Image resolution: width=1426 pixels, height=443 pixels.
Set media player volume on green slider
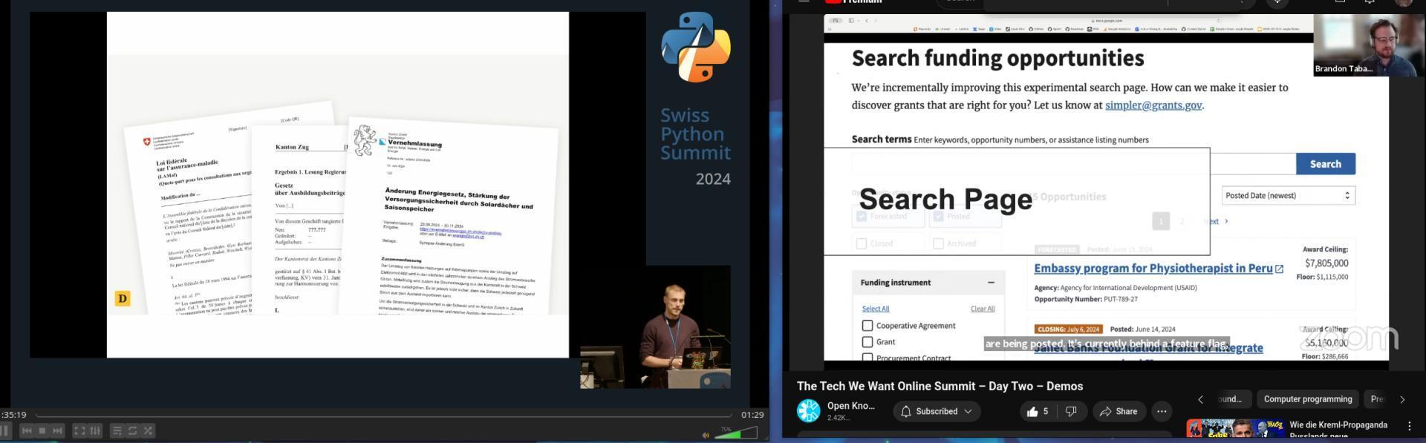736,432
